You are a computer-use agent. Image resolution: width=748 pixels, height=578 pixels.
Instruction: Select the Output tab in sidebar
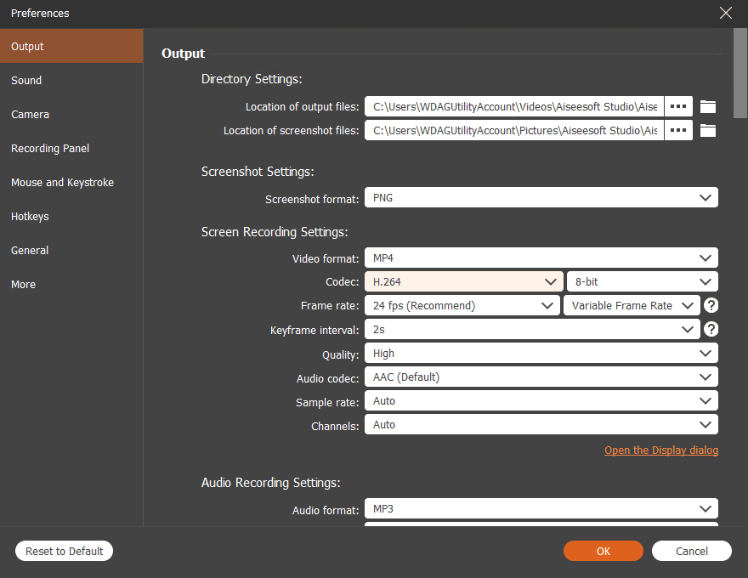click(x=71, y=46)
